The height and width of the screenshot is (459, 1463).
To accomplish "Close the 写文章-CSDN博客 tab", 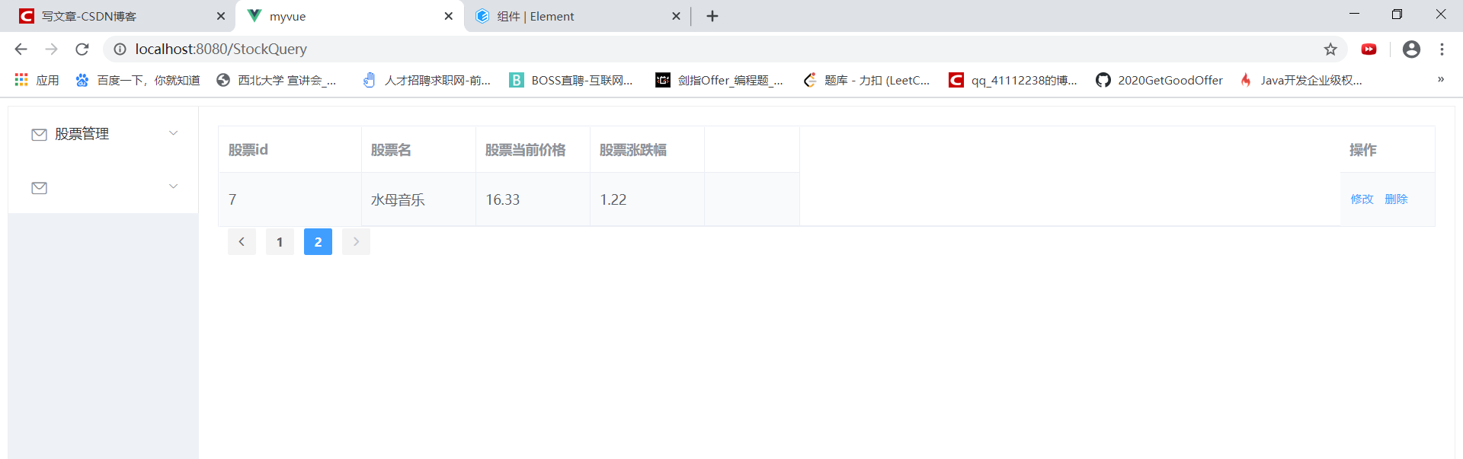I will 221,16.
